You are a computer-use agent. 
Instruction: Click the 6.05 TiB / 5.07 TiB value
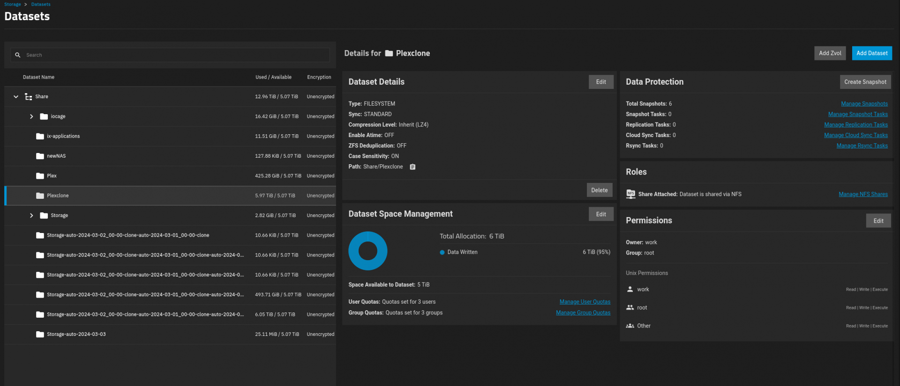tap(275, 314)
